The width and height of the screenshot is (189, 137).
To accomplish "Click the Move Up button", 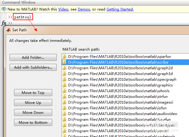I will point(33,102).
